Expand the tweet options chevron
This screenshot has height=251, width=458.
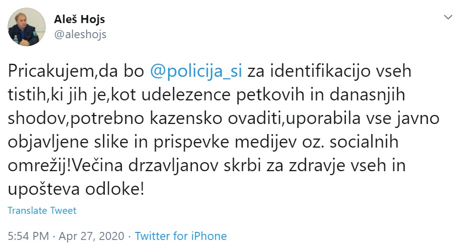(x=446, y=18)
